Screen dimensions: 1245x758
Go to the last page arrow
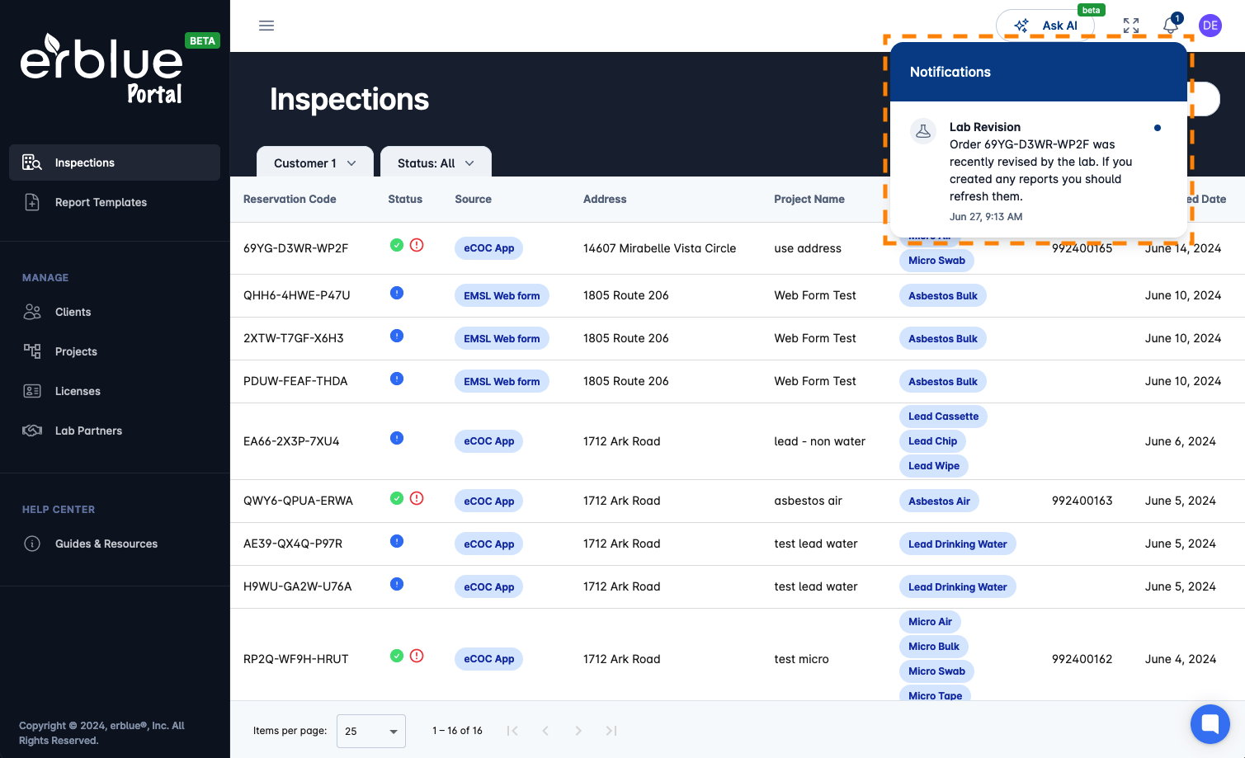point(611,731)
